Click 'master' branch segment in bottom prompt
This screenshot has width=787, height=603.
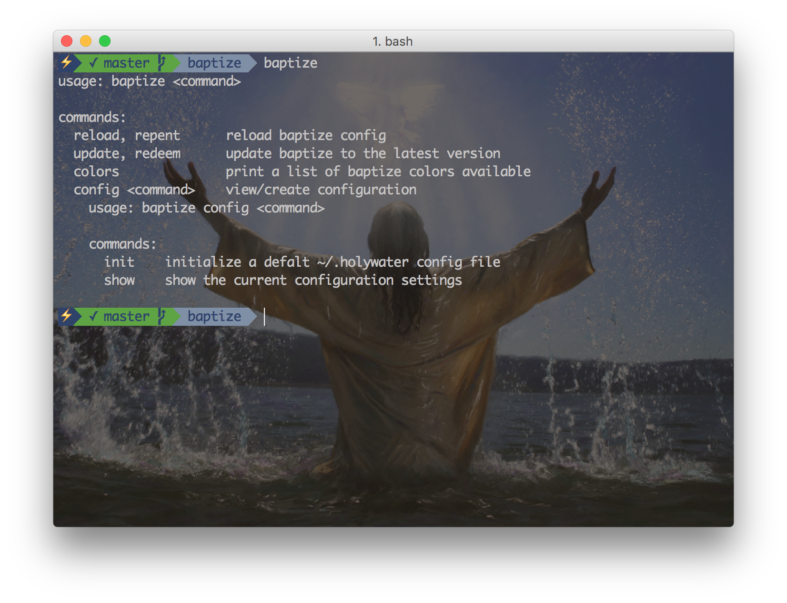126,316
